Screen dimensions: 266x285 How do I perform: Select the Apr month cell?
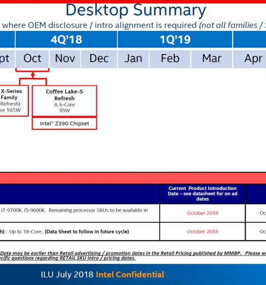coord(250,59)
